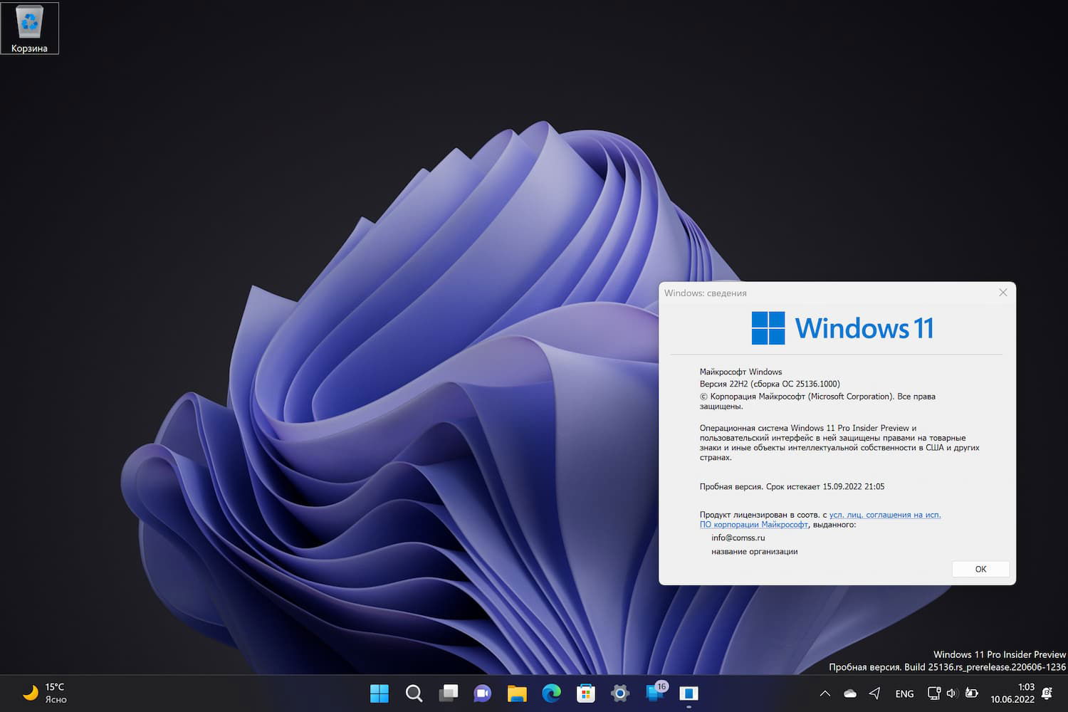Click 'Версия 22H2 (сборка ОС 25136.1000)' text
Viewport: 1068px width, 712px height.
(770, 384)
